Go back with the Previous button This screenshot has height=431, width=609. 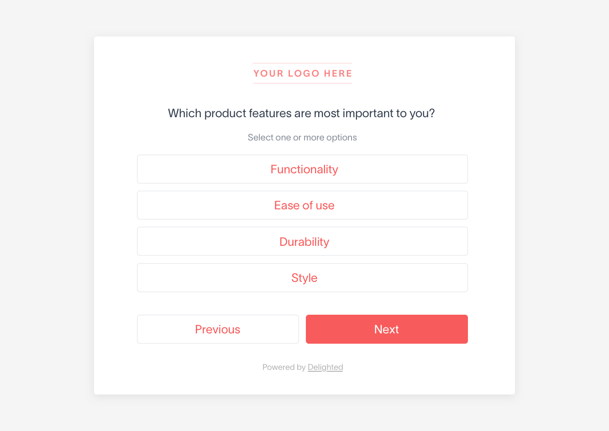click(218, 329)
